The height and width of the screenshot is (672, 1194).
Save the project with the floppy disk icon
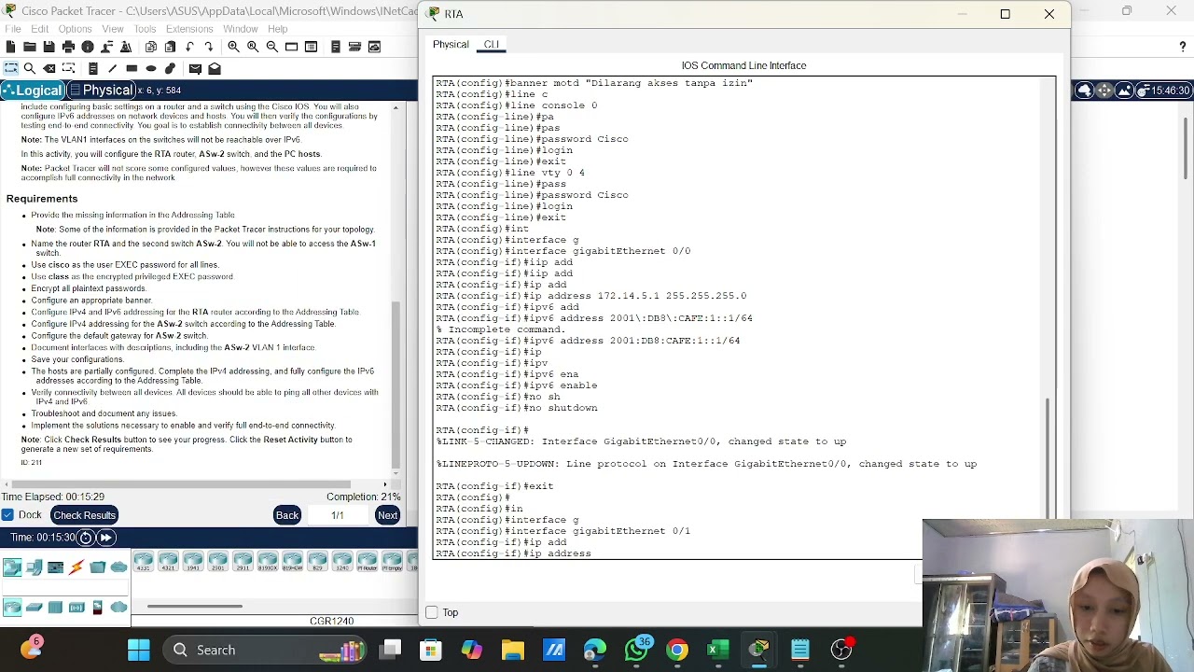49,47
